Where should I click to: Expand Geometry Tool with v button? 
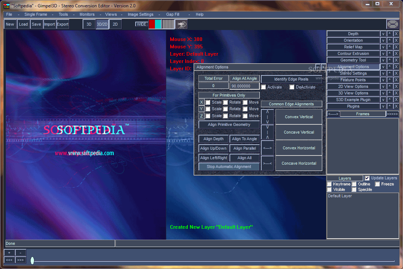(383, 60)
